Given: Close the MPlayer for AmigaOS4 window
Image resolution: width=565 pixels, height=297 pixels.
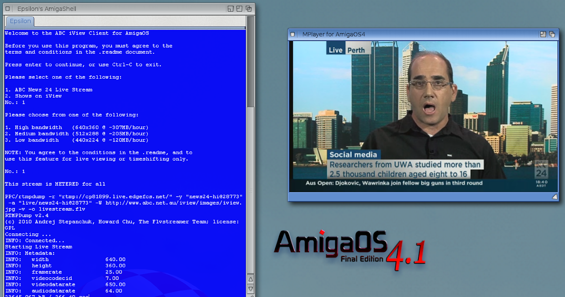Looking at the screenshot, I should click(x=293, y=34).
